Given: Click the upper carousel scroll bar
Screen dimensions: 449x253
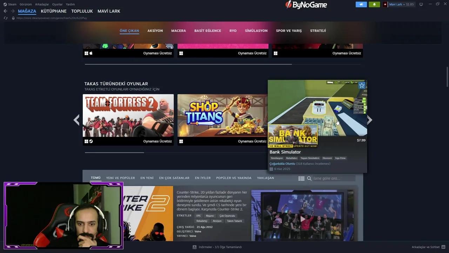Looking at the screenshot, I should click(188, 64).
